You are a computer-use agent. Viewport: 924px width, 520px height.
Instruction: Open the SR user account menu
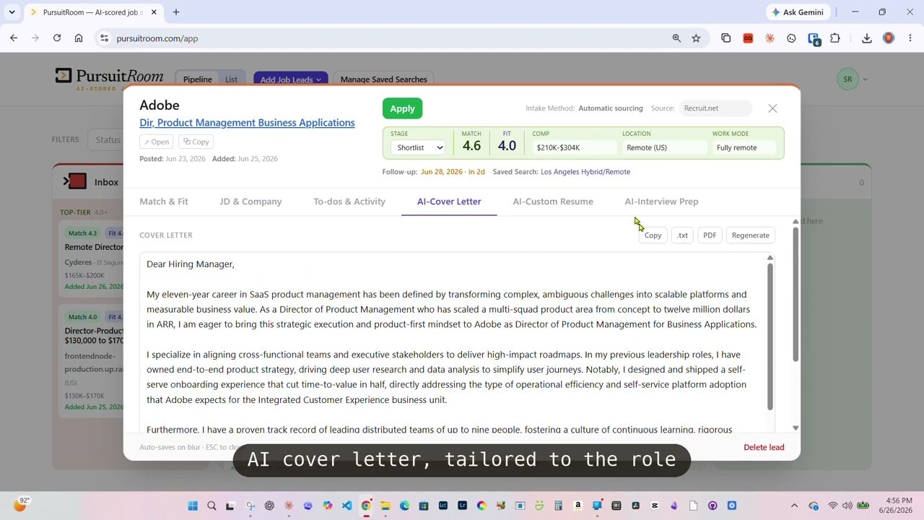point(853,79)
